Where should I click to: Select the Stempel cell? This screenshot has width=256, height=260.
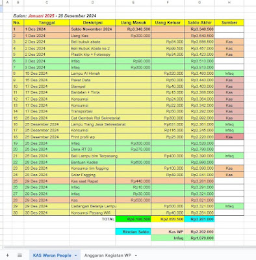click(x=93, y=86)
